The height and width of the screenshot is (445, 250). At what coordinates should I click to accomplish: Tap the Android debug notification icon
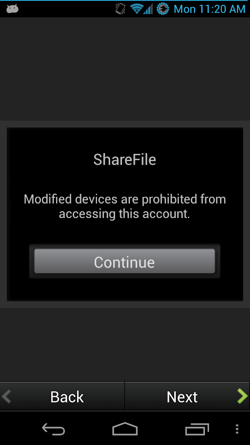coord(12,9)
